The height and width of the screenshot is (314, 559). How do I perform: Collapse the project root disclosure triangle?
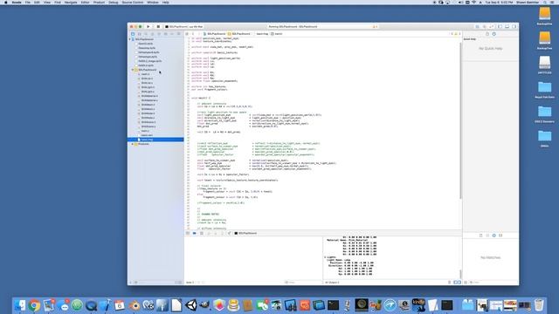pyautogui.click(x=130, y=39)
